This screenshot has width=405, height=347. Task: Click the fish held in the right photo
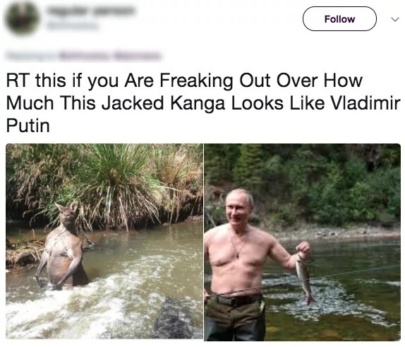click(305, 278)
